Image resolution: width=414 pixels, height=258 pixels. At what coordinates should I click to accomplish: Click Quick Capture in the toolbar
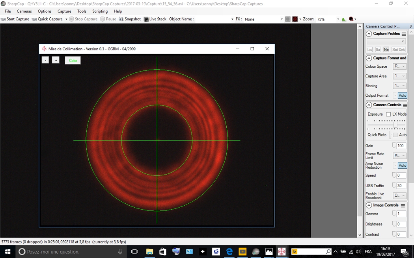click(47, 19)
